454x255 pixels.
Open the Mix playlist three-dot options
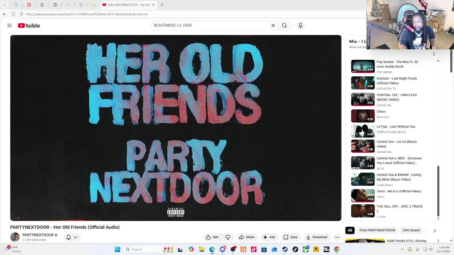click(x=433, y=54)
